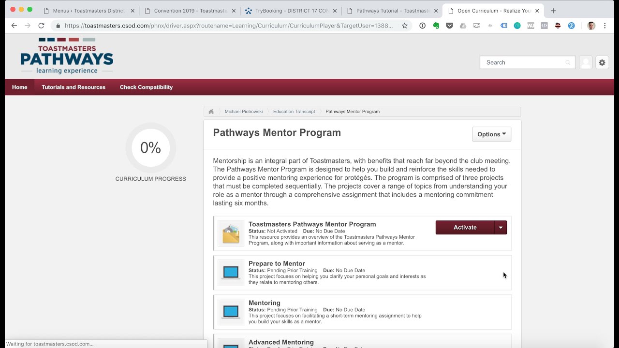Click the browser forward arrow

tap(28, 26)
